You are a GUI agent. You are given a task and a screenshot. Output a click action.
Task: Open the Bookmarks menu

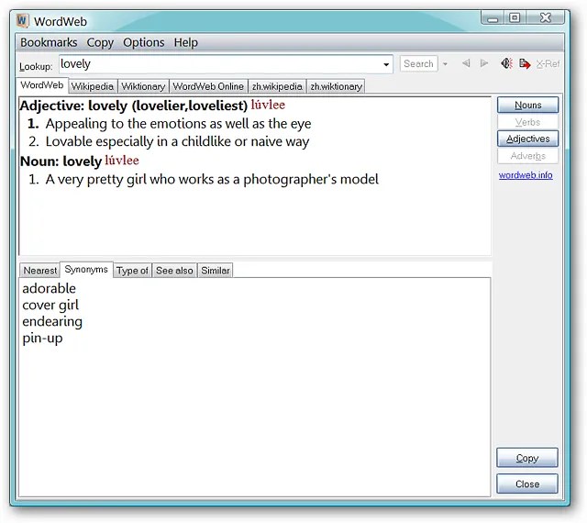coord(49,42)
